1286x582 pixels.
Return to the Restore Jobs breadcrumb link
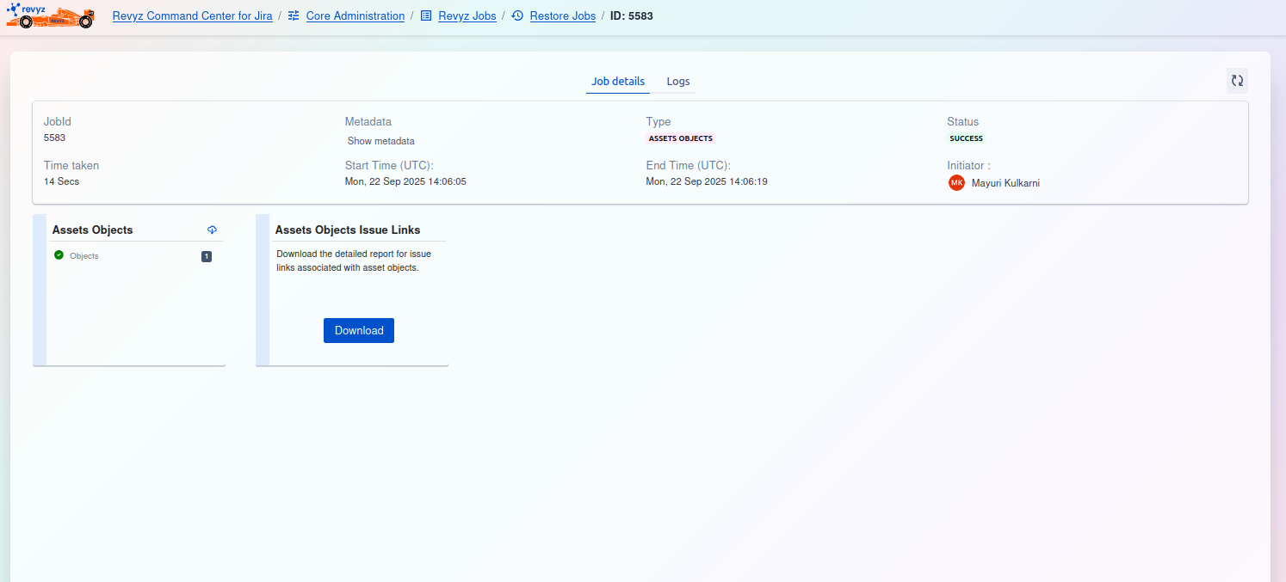point(562,16)
